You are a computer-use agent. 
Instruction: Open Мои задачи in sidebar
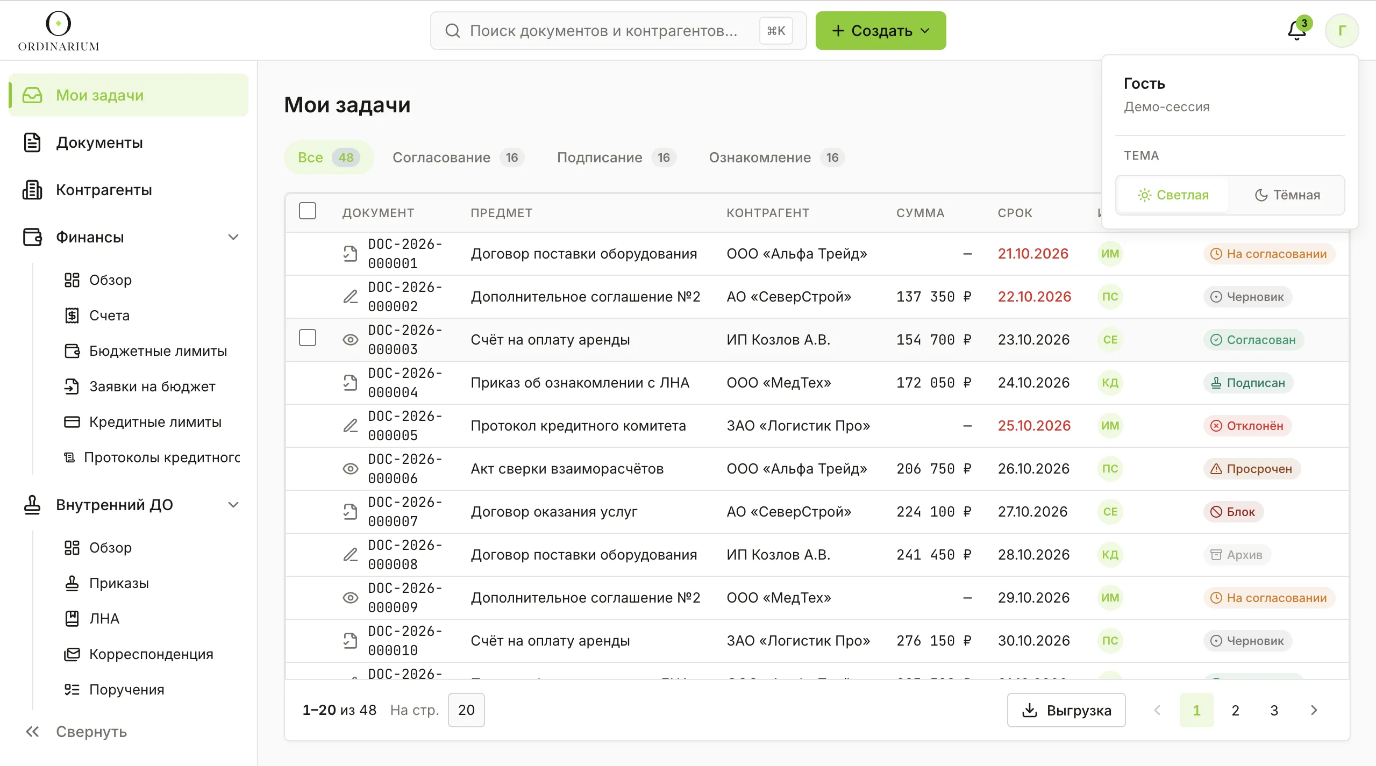click(129, 95)
